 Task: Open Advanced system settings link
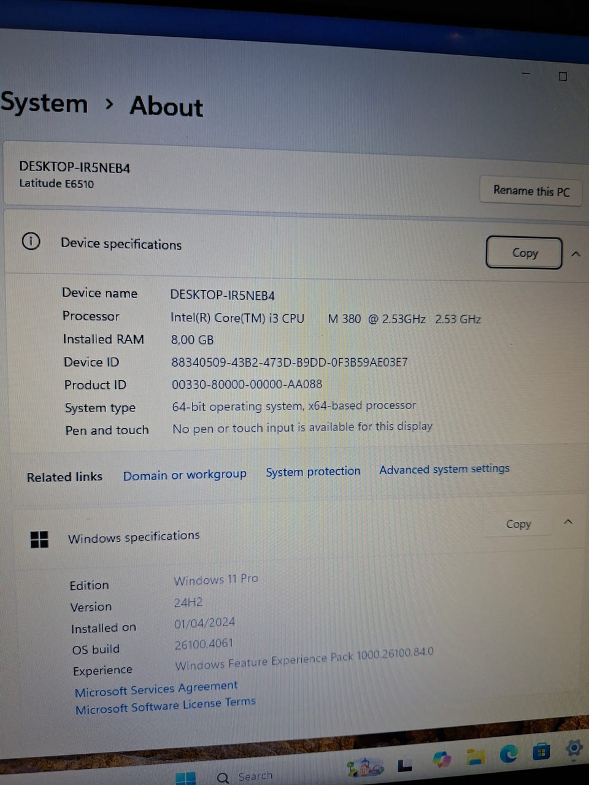[444, 469]
